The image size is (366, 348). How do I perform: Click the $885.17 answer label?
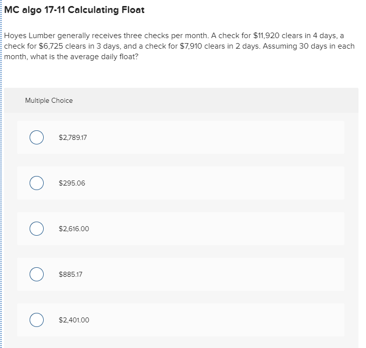[x=70, y=275]
